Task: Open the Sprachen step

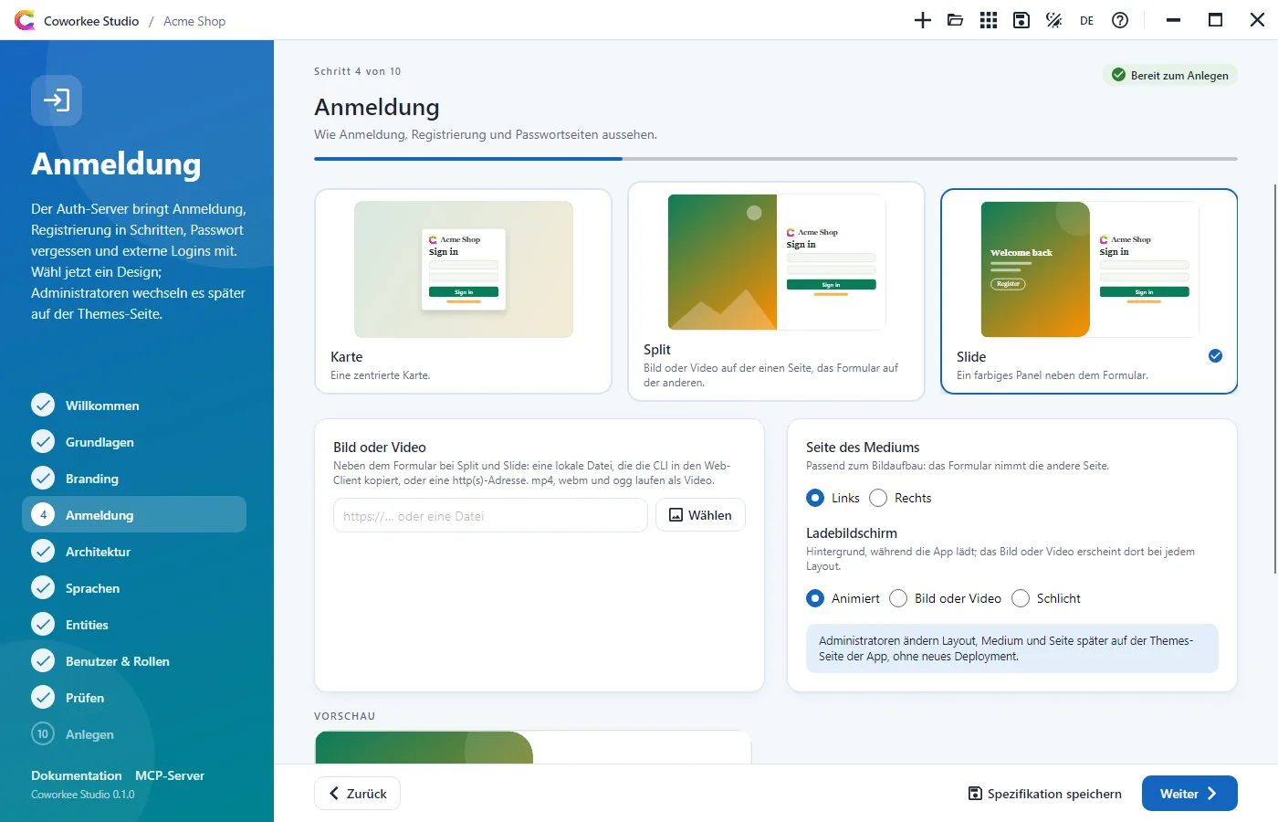Action: 134,587
